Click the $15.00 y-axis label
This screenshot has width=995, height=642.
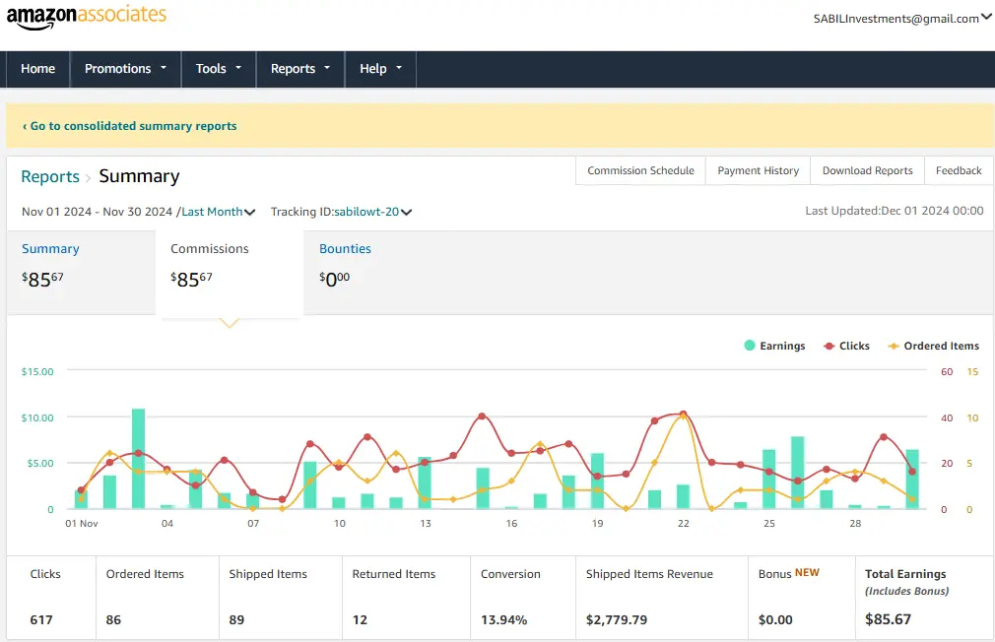pos(37,372)
